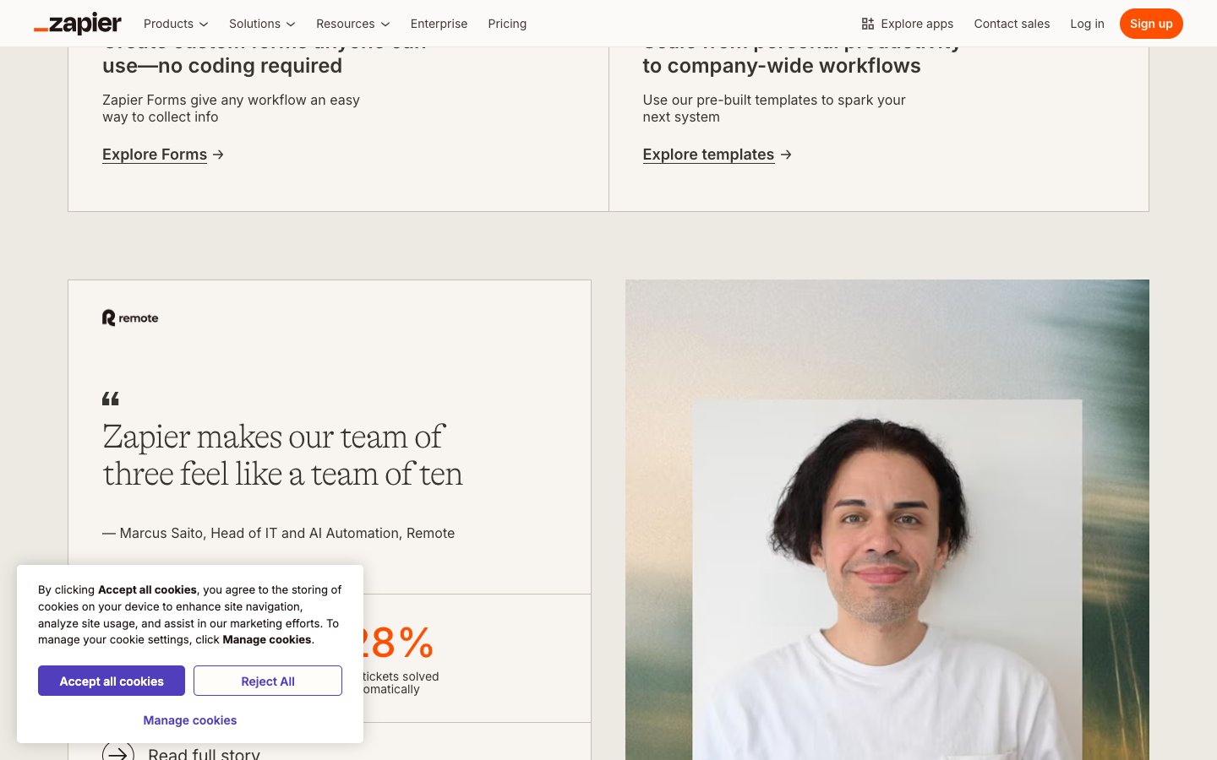1217x760 pixels.
Task: Open the Explore templates link
Action: (708, 155)
